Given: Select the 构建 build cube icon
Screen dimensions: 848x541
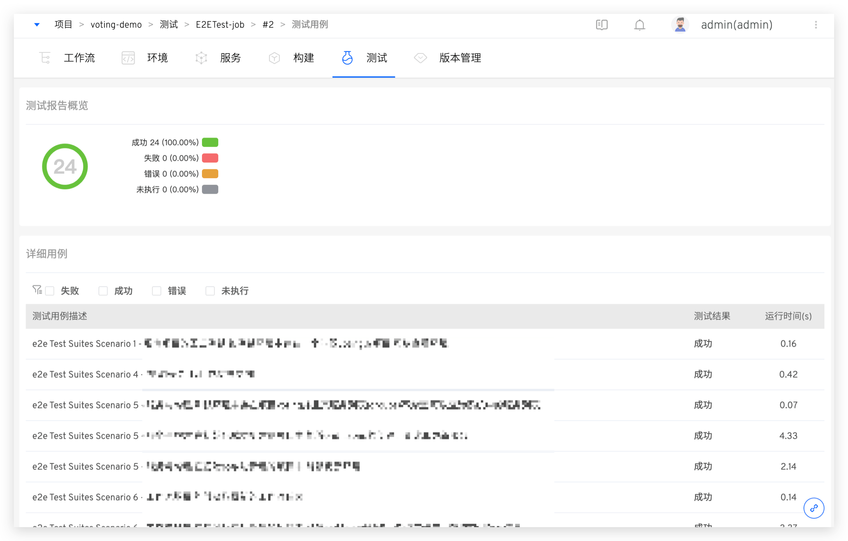Looking at the screenshot, I should (x=274, y=57).
